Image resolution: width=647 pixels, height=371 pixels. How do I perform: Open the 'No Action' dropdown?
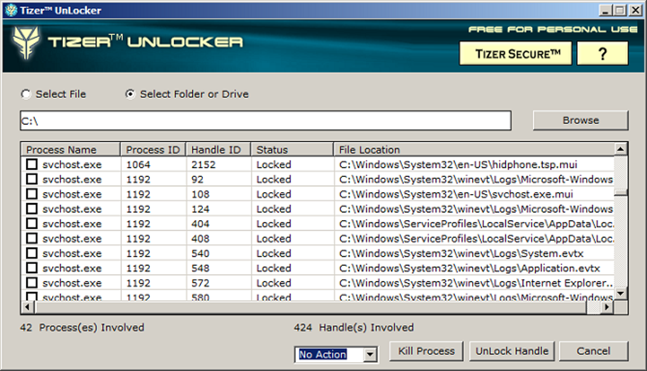click(370, 355)
